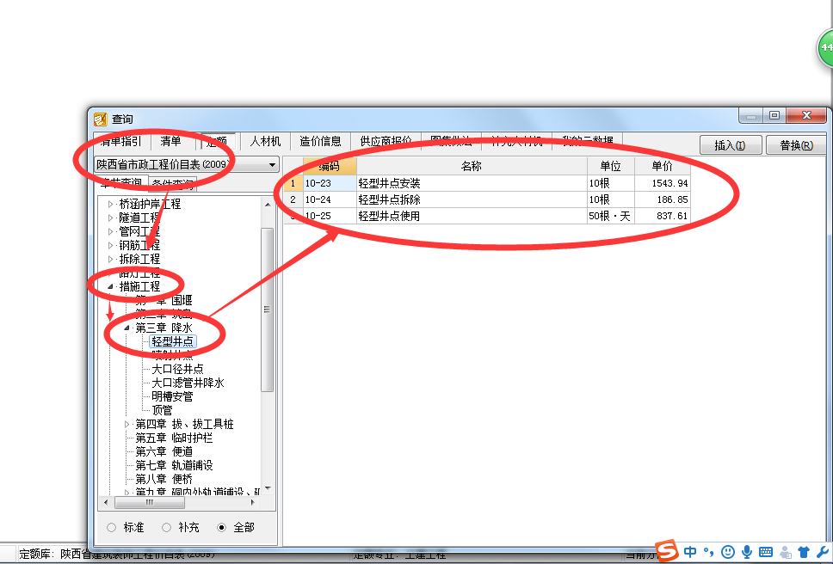Expand the 第四章 拔、拔工具桩 node arrow
This screenshot has height=564, width=833.
pos(127,424)
